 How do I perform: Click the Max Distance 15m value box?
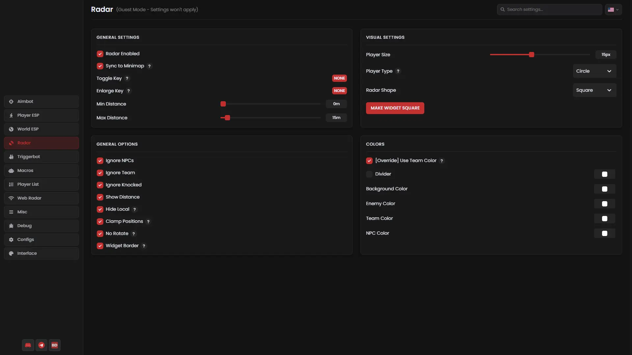click(336, 118)
